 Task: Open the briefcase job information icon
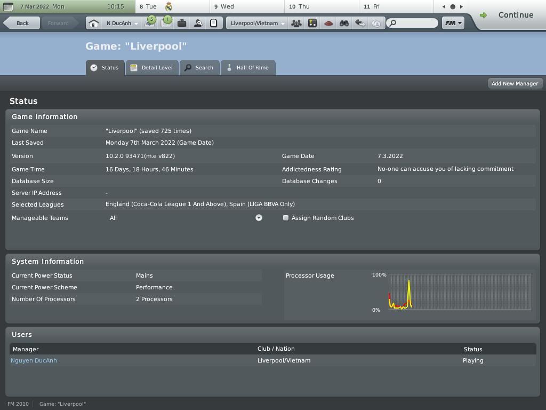click(182, 23)
